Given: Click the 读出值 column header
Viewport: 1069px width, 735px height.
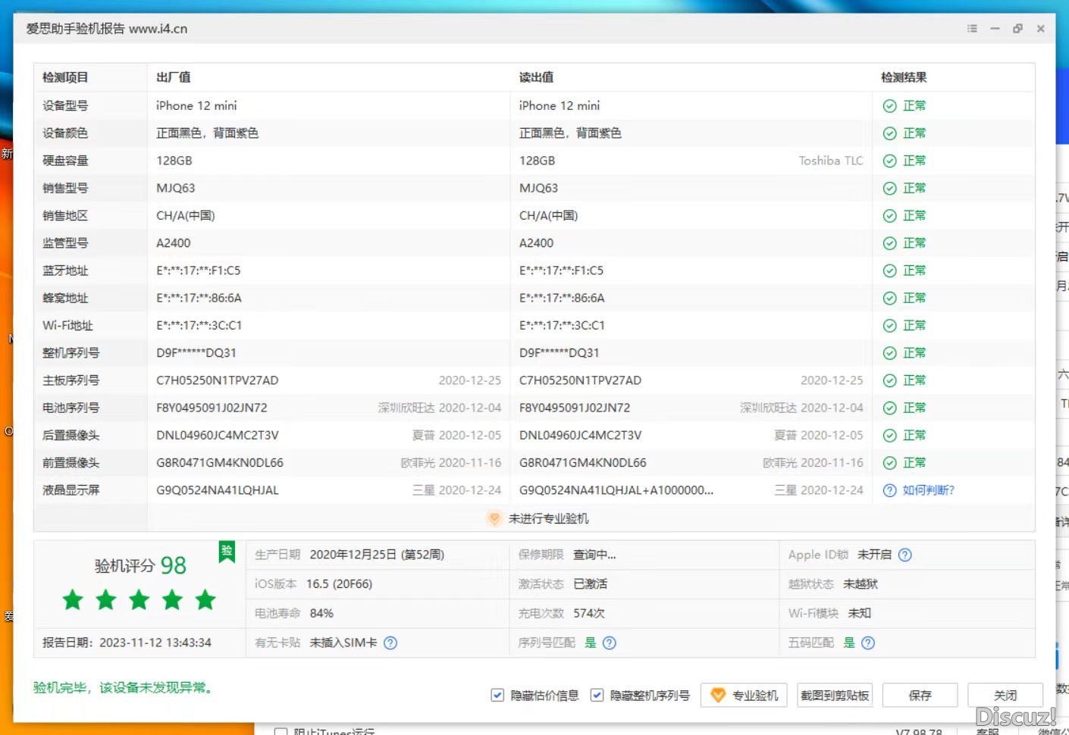Looking at the screenshot, I should coord(536,77).
